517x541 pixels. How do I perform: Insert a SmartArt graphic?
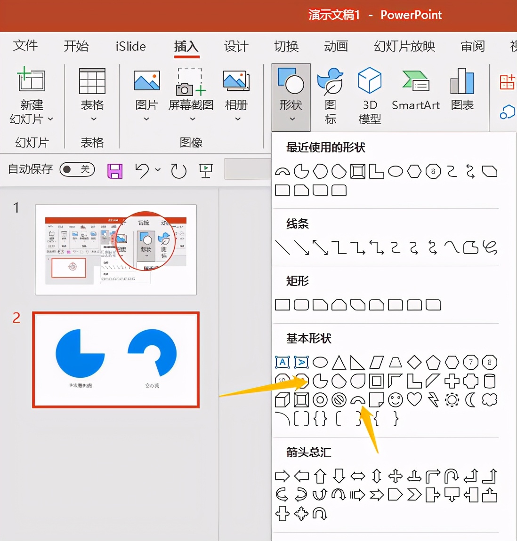(x=415, y=92)
